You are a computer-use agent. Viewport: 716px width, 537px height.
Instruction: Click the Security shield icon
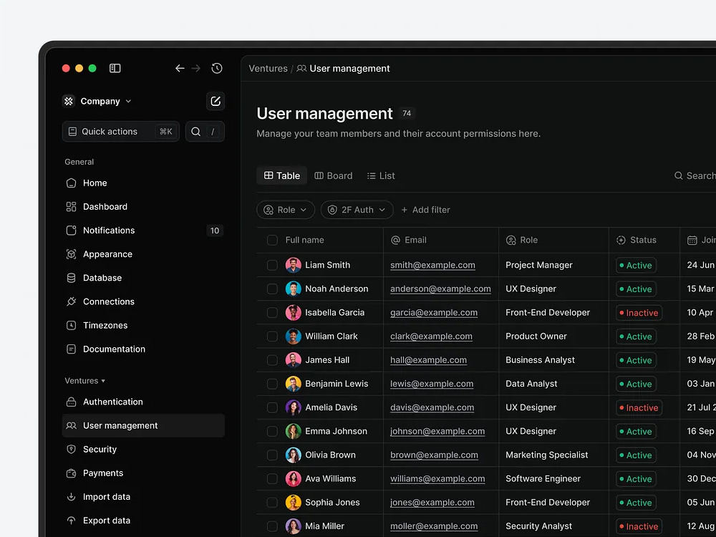click(x=71, y=450)
